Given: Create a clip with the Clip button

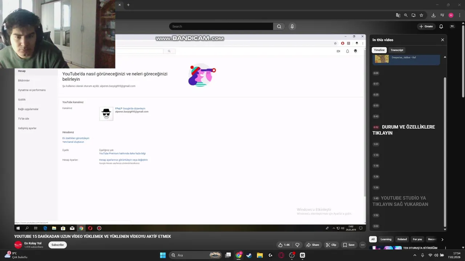Looking at the screenshot, I should (331, 245).
